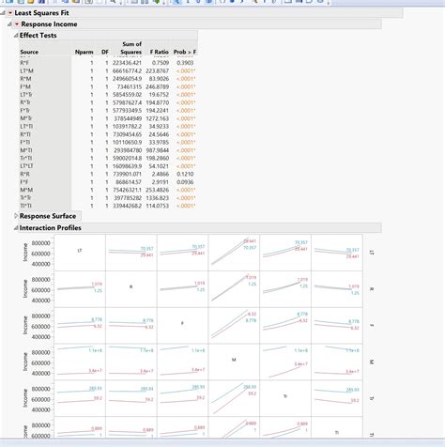Collapse the Least Squares Fit outline

[x=3, y=13]
